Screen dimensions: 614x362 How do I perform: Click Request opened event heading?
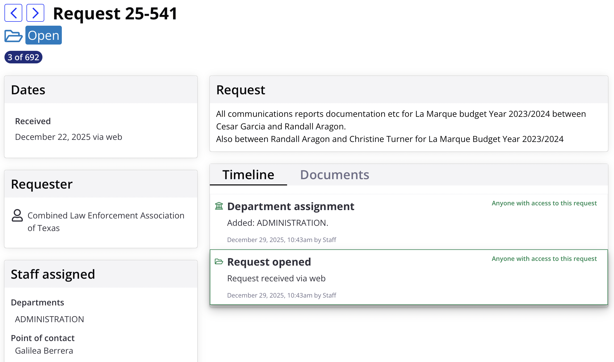pyautogui.click(x=269, y=262)
